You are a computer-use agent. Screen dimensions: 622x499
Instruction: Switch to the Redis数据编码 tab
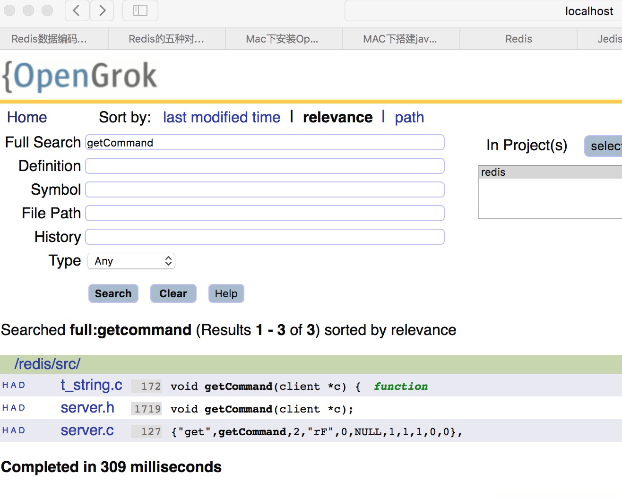[x=54, y=39]
